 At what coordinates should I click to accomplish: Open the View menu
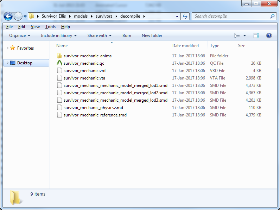pyautogui.click(x=35, y=27)
